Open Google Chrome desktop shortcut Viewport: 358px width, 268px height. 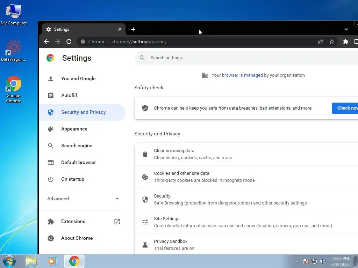click(14, 90)
